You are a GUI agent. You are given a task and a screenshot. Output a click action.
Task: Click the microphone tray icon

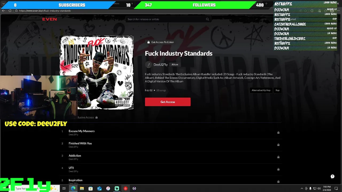coord(310,189)
